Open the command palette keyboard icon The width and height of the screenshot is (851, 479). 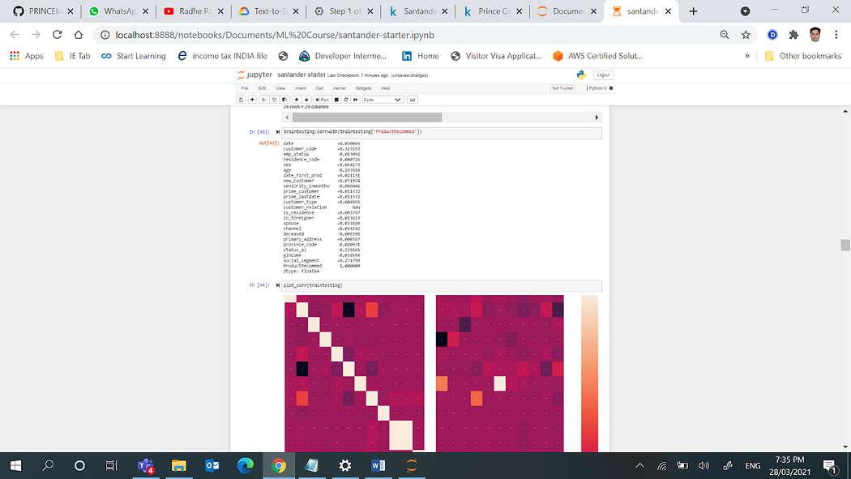(413, 100)
